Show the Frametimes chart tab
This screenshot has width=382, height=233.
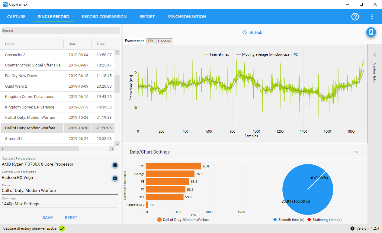tap(135, 41)
